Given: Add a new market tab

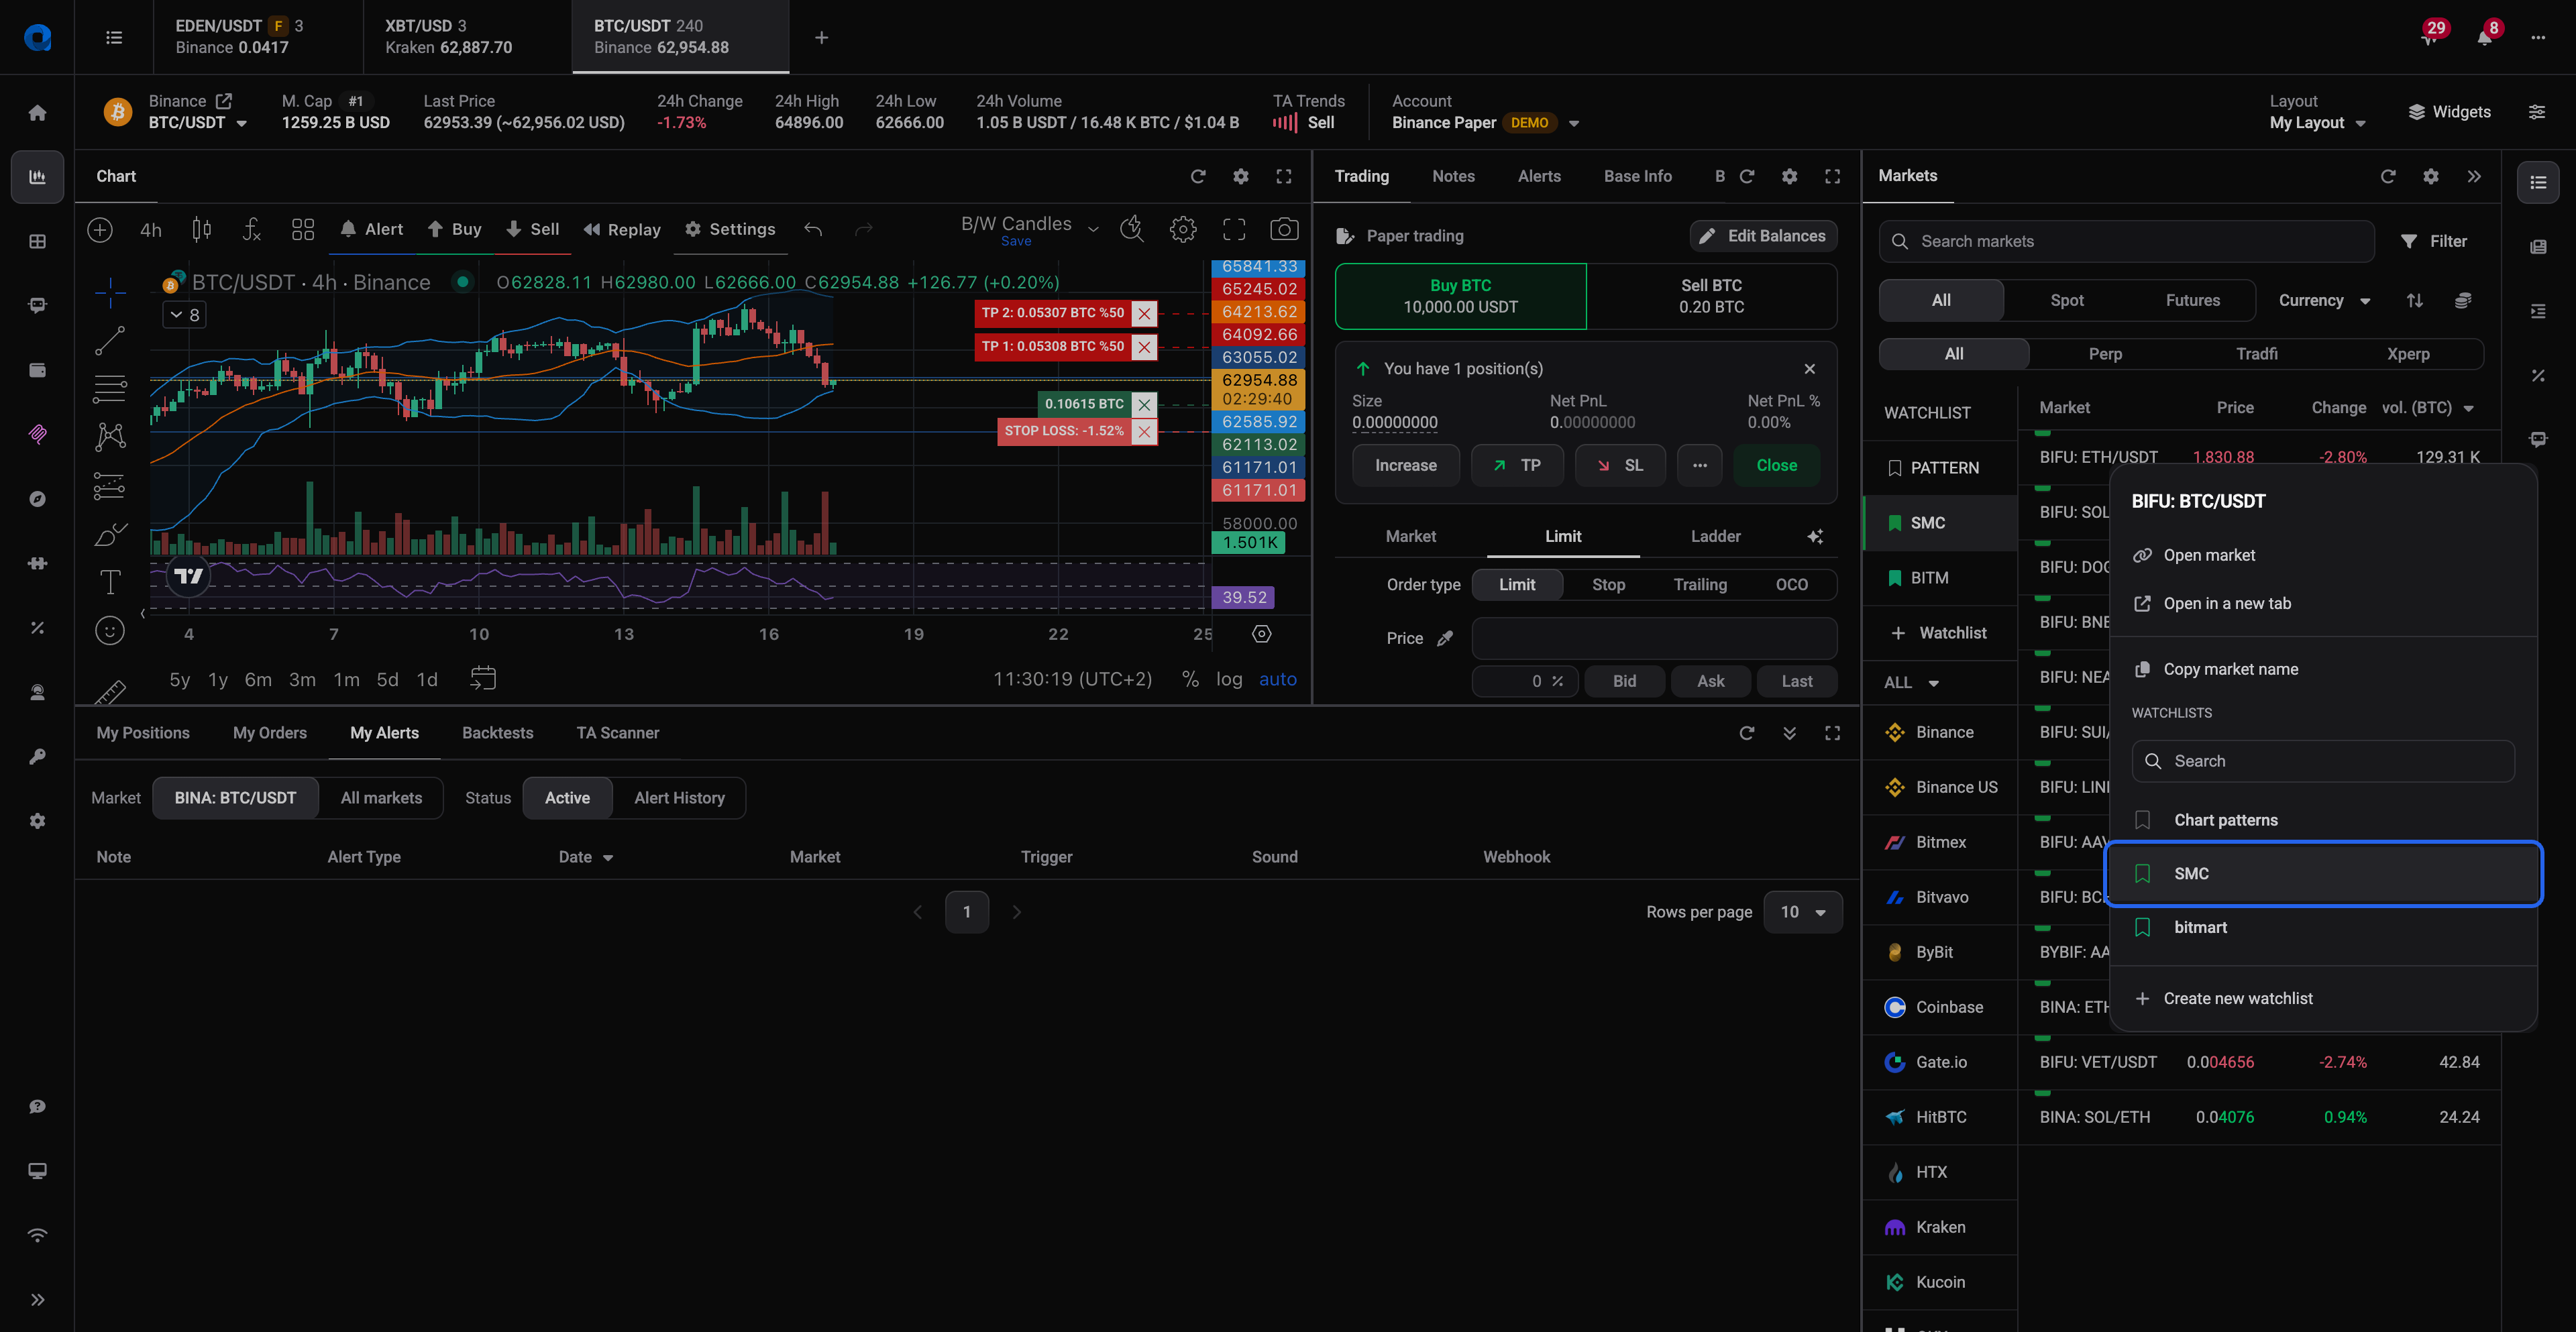Looking at the screenshot, I should coord(821,37).
